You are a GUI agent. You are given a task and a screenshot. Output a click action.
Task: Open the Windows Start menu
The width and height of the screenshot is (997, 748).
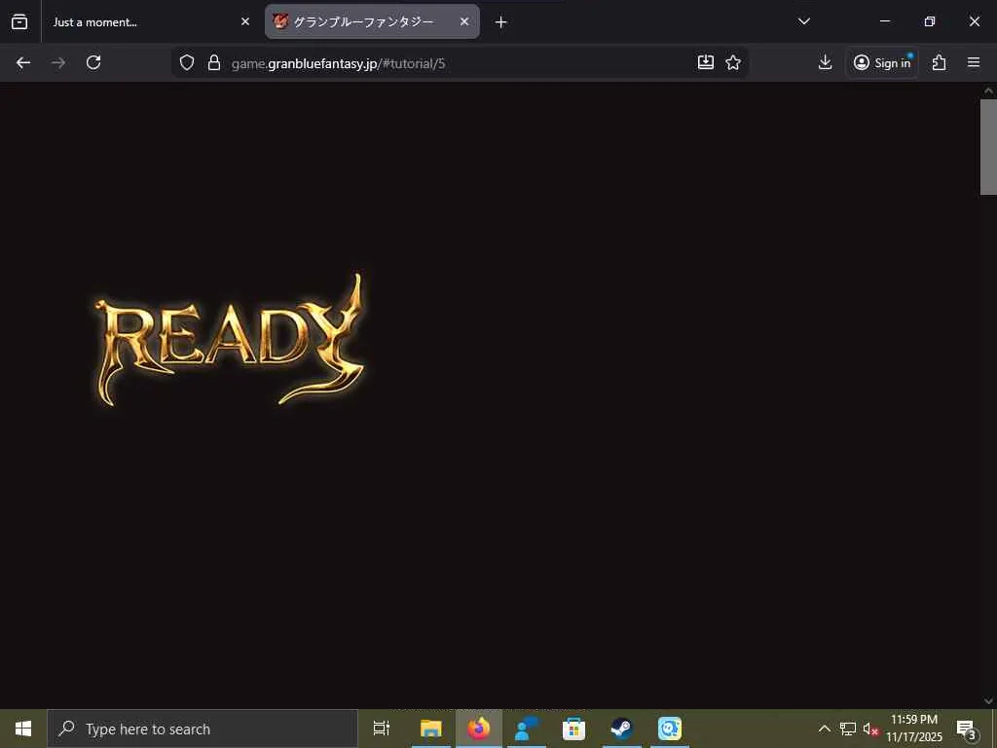(23, 729)
